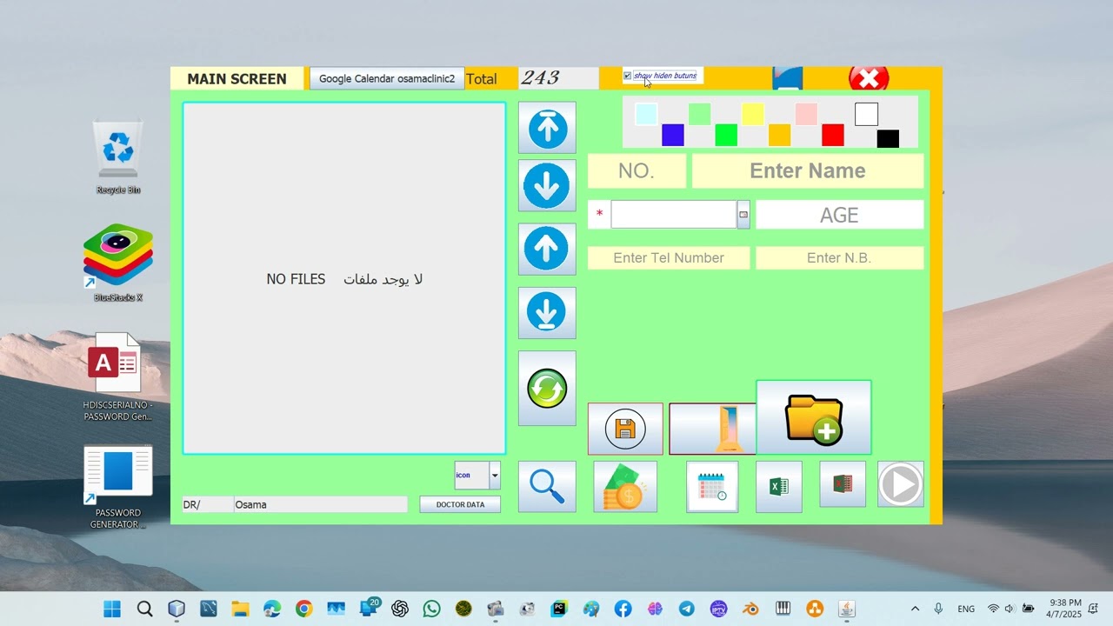
Task: Click the green Excel export button
Action: point(779,487)
